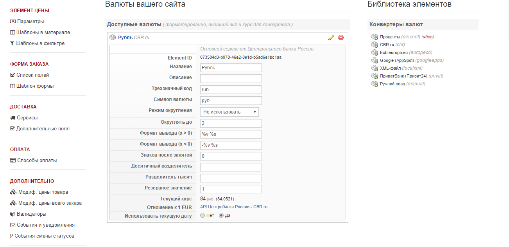509x247 pixels.
Task: Open the API Центробанка России link
Action: [233, 207]
